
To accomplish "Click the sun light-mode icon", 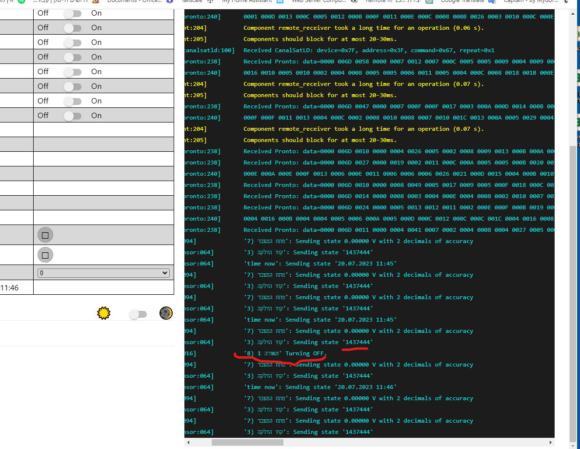I will (x=103, y=313).
